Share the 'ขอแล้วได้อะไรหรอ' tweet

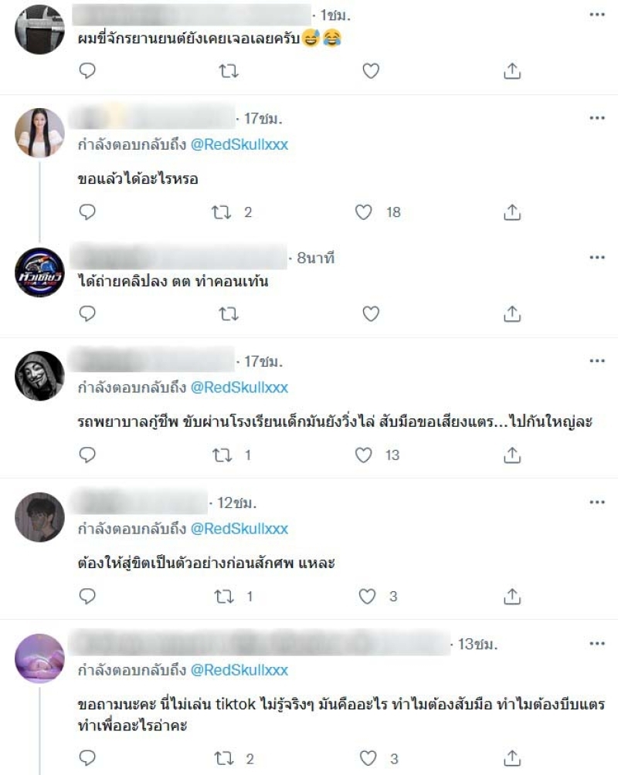click(x=512, y=212)
